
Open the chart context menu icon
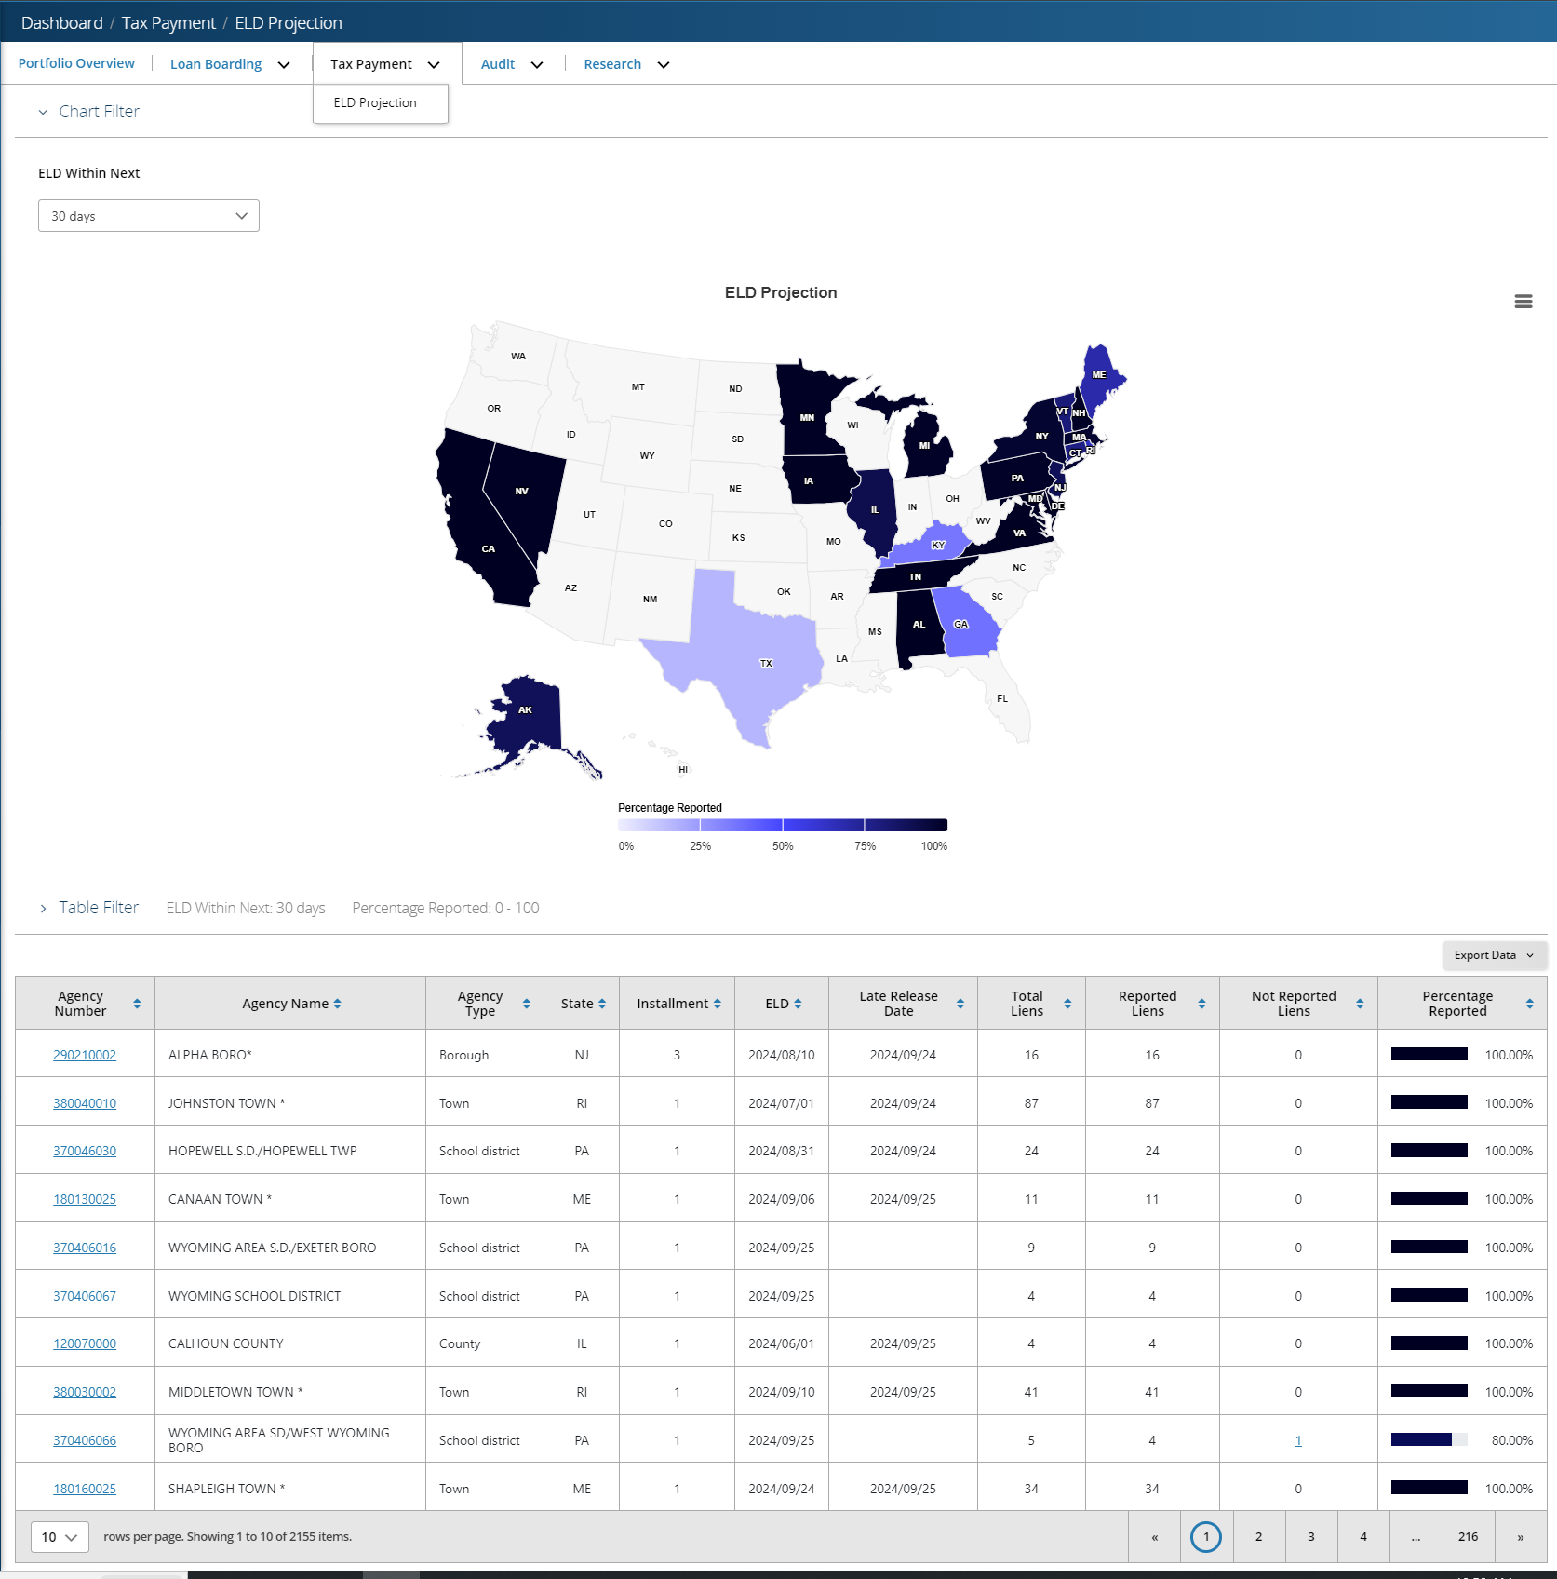pos(1523,301)
